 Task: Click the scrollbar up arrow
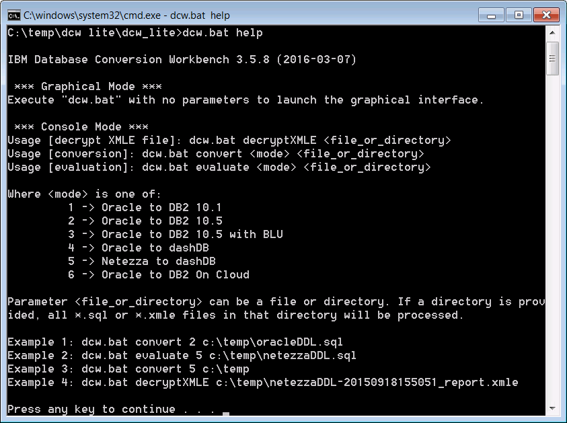553,32
